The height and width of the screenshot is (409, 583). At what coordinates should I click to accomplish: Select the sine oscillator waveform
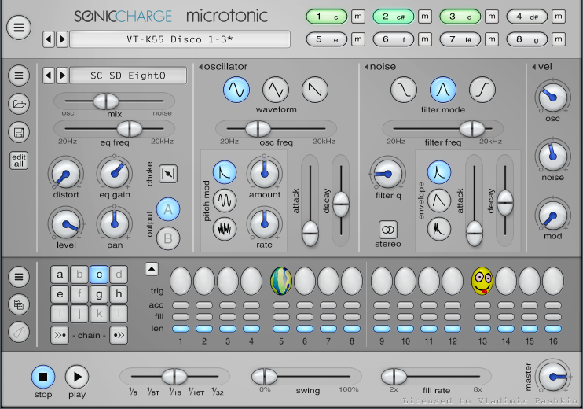click(236, 90)
